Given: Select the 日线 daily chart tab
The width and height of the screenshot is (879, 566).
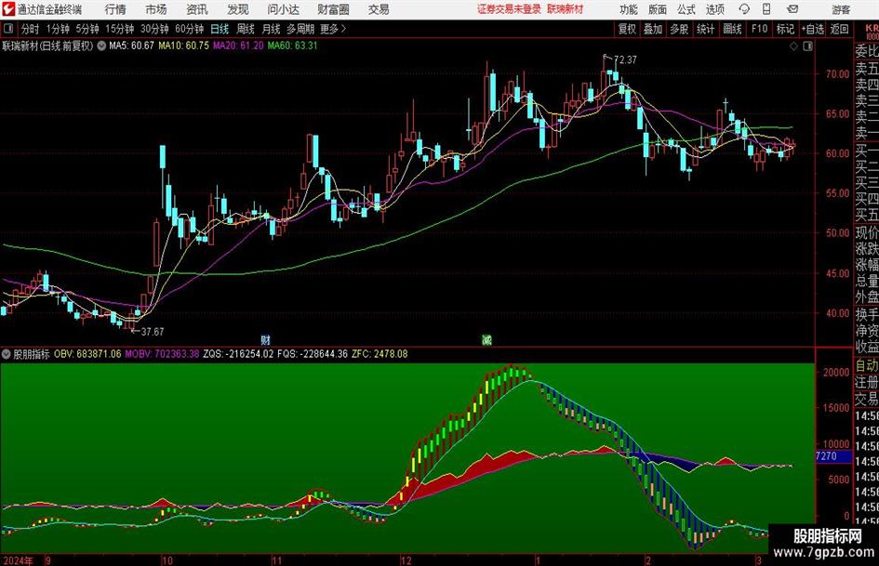Looking at the screenshot, I should (220, 29).
